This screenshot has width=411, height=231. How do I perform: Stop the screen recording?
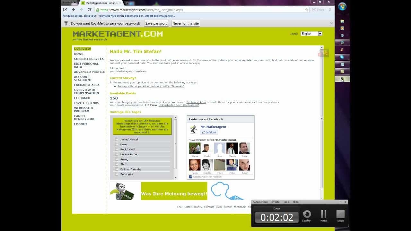[x=340, y=214]
